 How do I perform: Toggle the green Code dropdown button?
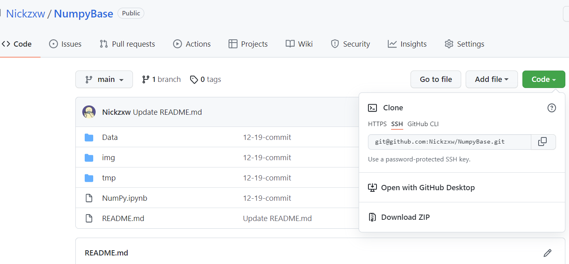[x=543, y=79]
